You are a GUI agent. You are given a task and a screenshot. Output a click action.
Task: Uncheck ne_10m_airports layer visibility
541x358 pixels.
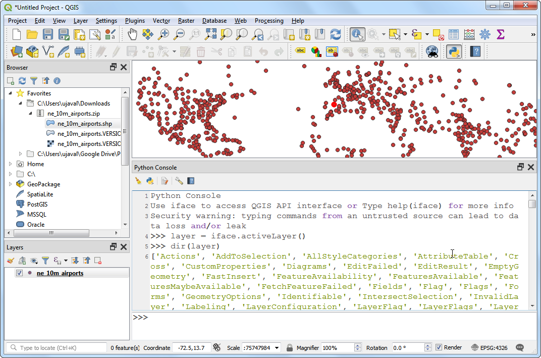tap(19, 273)
